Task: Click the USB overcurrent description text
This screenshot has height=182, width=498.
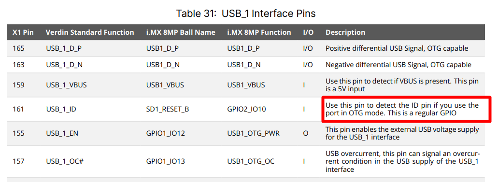Action: click(402, 161)
